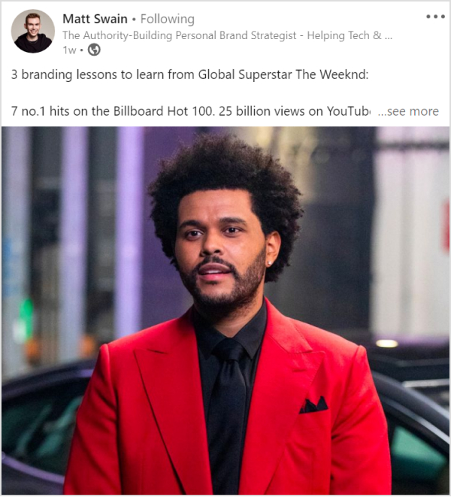Viewport: 451px width, 497px height.
Task: Click the black necktie in the photo
Action: pos(227,412)
